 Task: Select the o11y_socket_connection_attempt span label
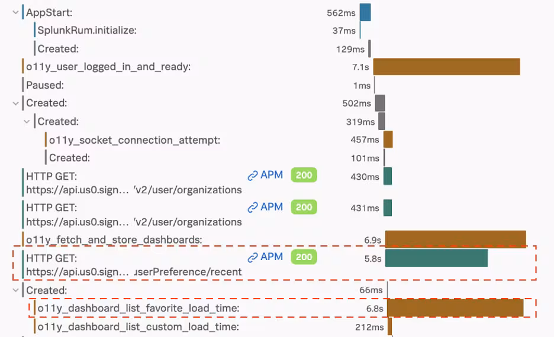134,140
